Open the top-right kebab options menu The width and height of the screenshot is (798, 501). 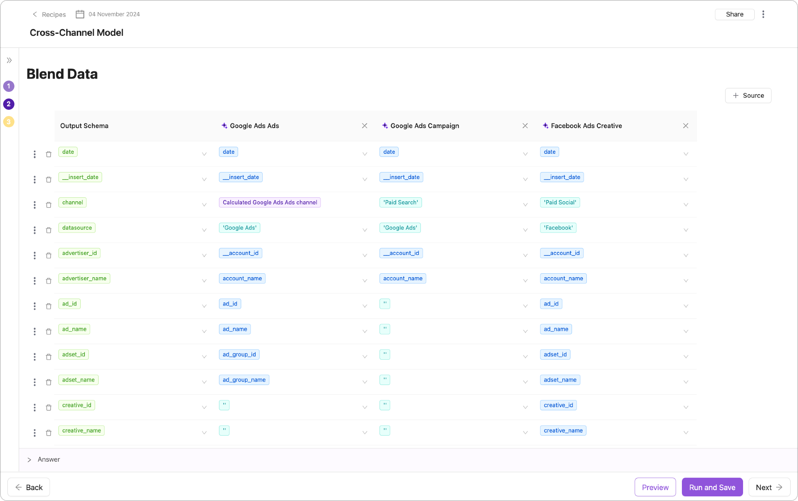[763, 14]
